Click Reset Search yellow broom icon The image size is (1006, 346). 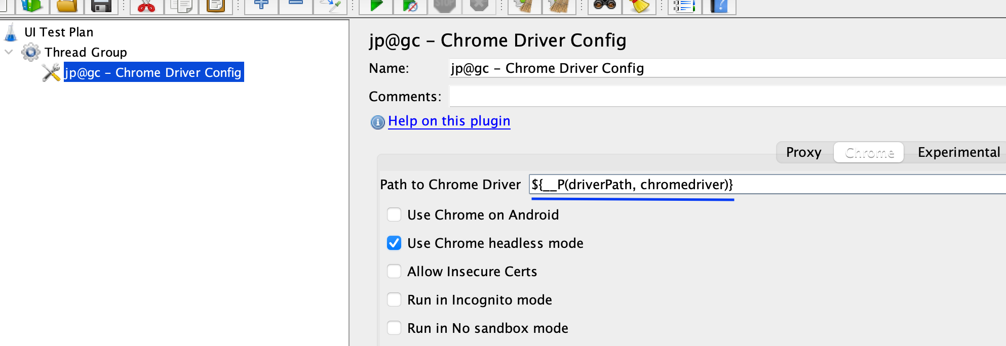tap(639, 6)
